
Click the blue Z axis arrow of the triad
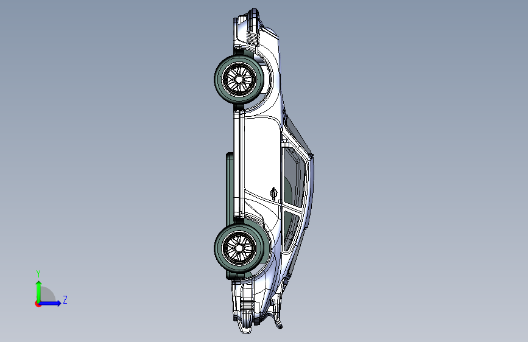(x=50, y=303)
